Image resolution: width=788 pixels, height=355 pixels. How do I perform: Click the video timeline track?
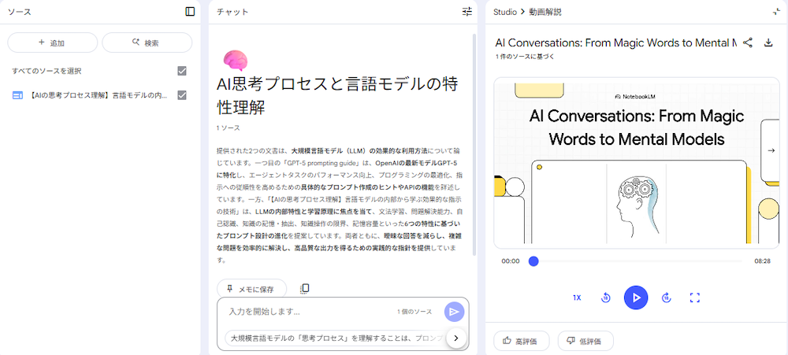(x=636, y=261)
